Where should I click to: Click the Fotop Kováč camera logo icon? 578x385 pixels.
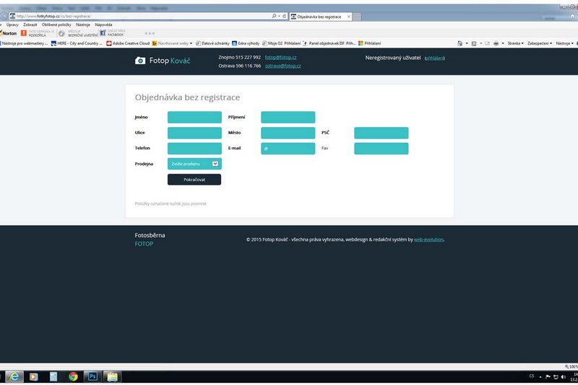[x=140, y=61]
